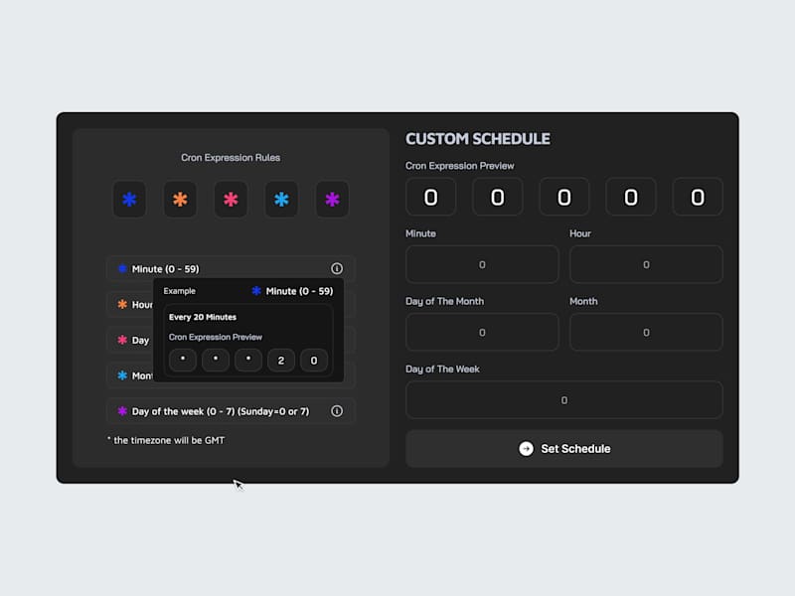Click the purple asterisk beside Day of the week
795x596 pixels.
[122, 411]
